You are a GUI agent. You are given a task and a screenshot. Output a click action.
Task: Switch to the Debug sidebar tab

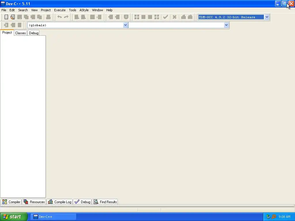click(34, 33)
